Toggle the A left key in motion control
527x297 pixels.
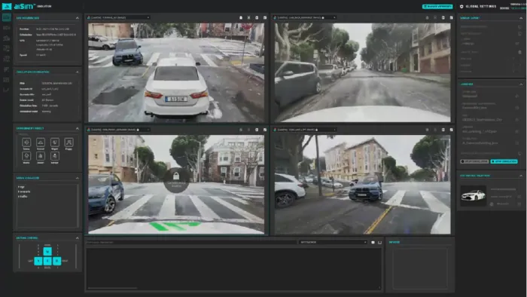pyautogui.click(x=38, y=261)
